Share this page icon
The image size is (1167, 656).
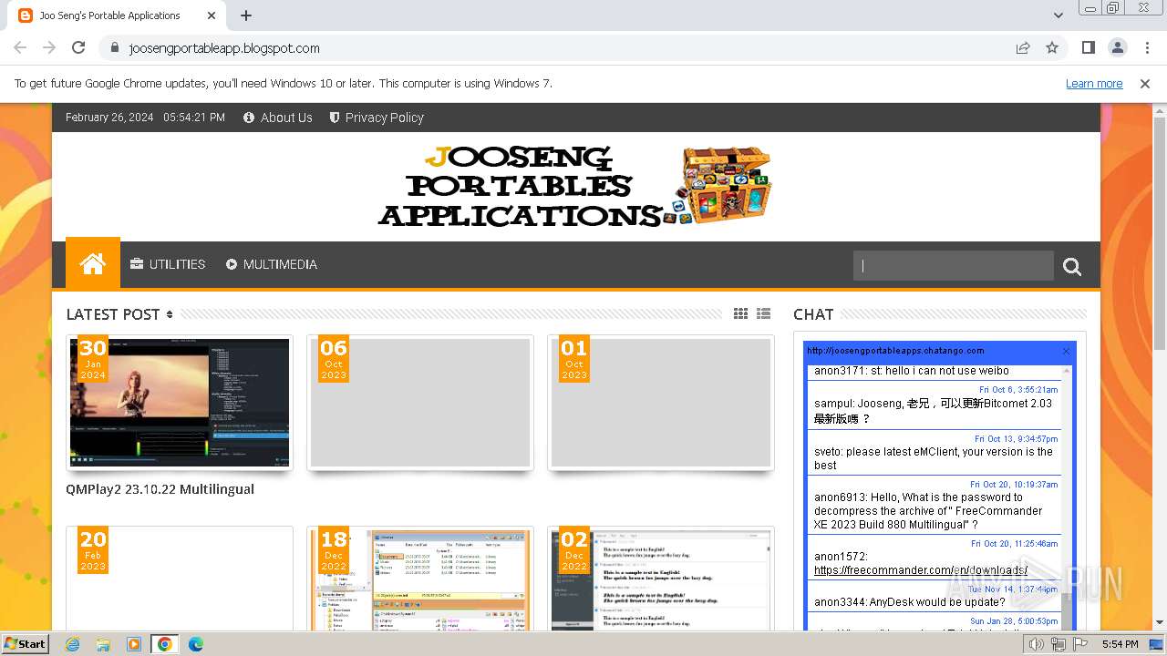pos(1023,47)
